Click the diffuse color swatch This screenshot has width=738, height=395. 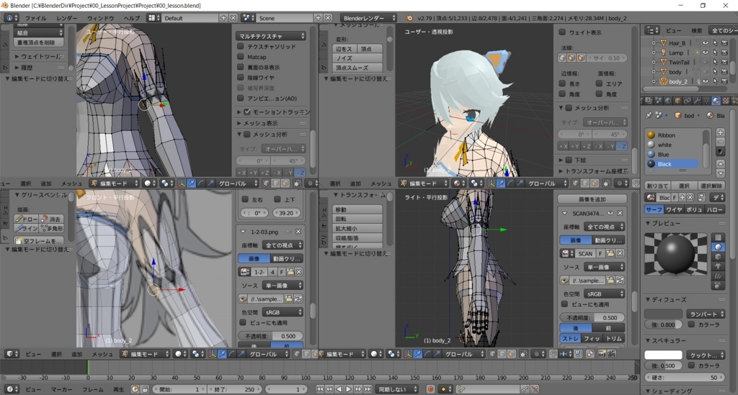point(663,314)
